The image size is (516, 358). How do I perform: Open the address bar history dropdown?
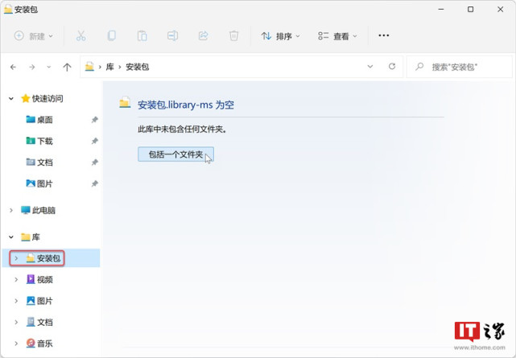(369, 67)
